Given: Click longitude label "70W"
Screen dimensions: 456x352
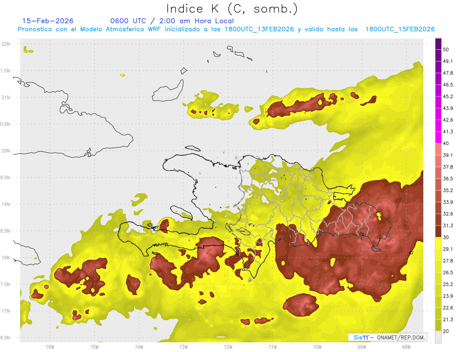Looking at the screenshot, I should pos(317,347).
